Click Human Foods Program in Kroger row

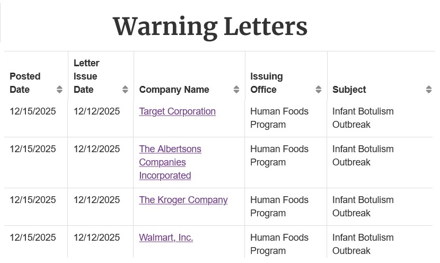point(279,206)
